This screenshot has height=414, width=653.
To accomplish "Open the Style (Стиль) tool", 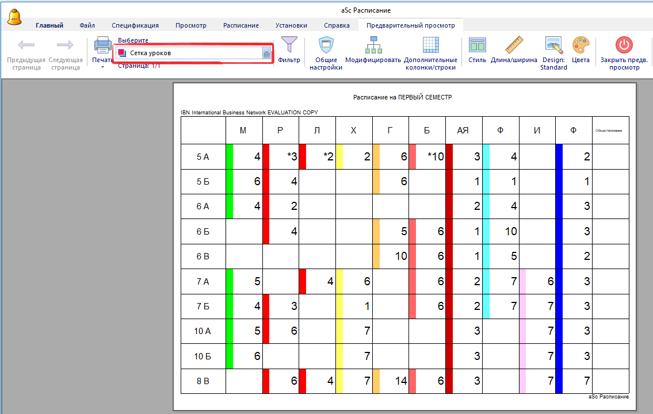I will click(477, 45).
